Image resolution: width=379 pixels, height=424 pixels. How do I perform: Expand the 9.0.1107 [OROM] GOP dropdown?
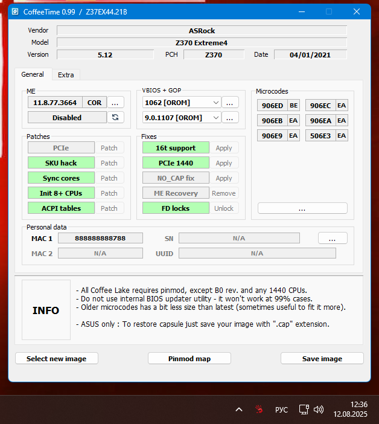[x=182, y=118]
